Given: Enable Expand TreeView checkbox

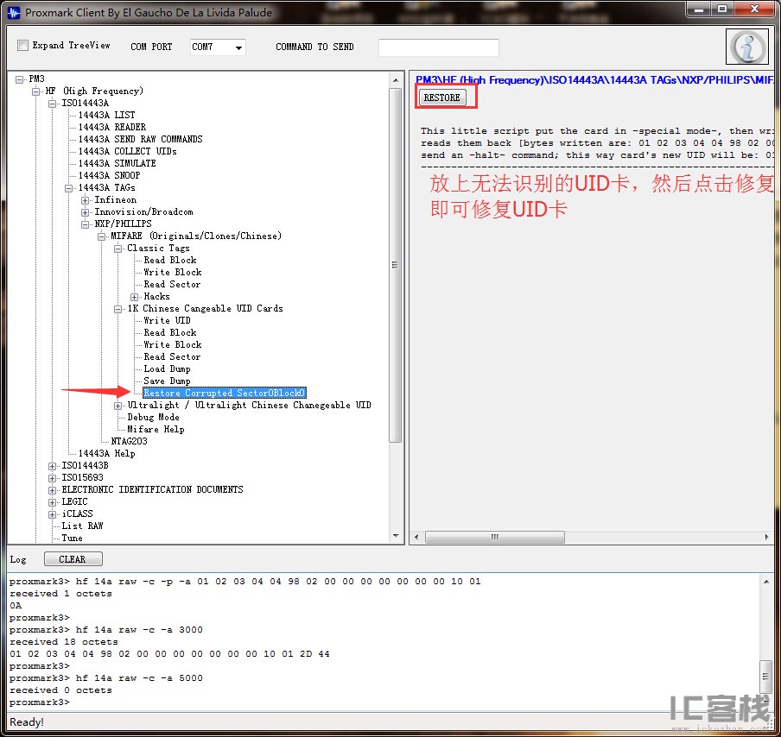Looking at the screenshot, I should click(23, 45).
